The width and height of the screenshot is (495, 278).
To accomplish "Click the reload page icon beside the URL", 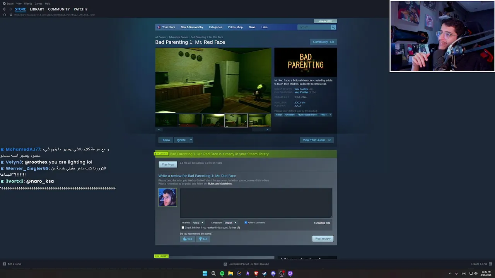I will point(5,15).
